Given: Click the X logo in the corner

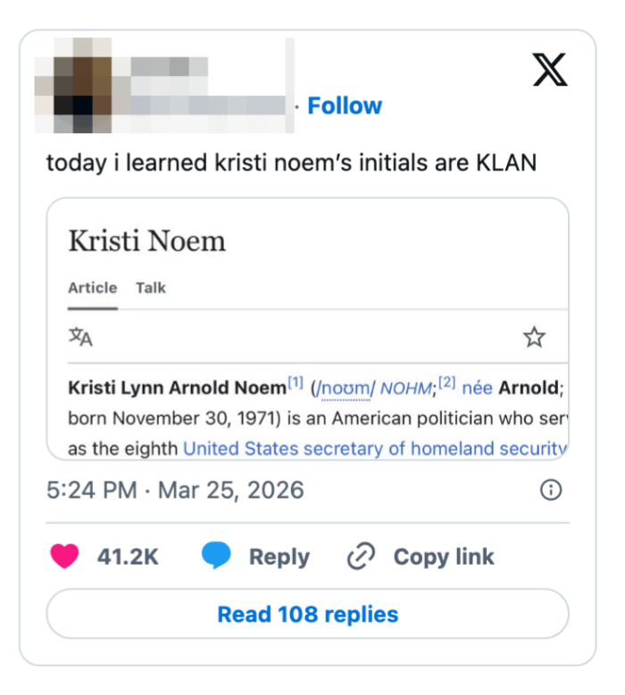Looking at the screenshot, I should pyautogui.click(x=550, y=70).
